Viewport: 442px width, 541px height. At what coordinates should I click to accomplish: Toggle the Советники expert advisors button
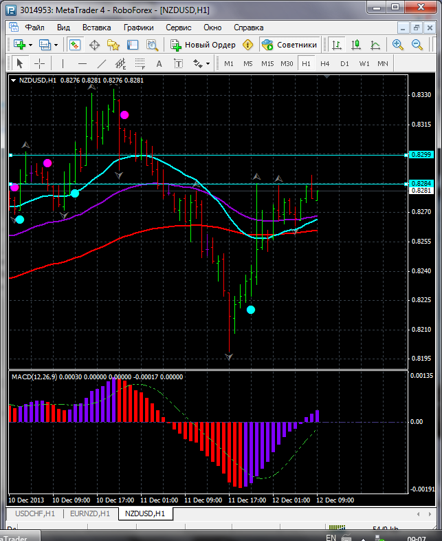coord(289,45)
